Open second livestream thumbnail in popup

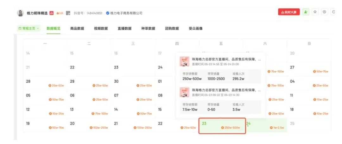(x=184, y=92)
